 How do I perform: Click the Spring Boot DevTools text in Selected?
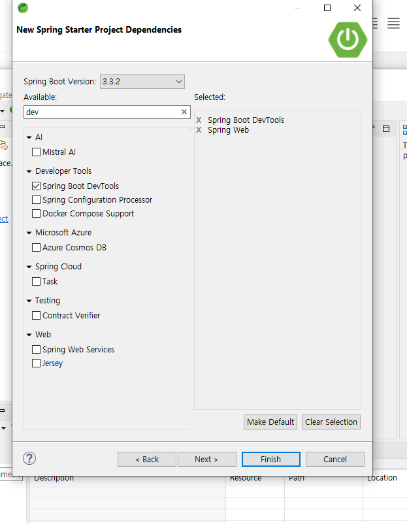coord(246,120)
